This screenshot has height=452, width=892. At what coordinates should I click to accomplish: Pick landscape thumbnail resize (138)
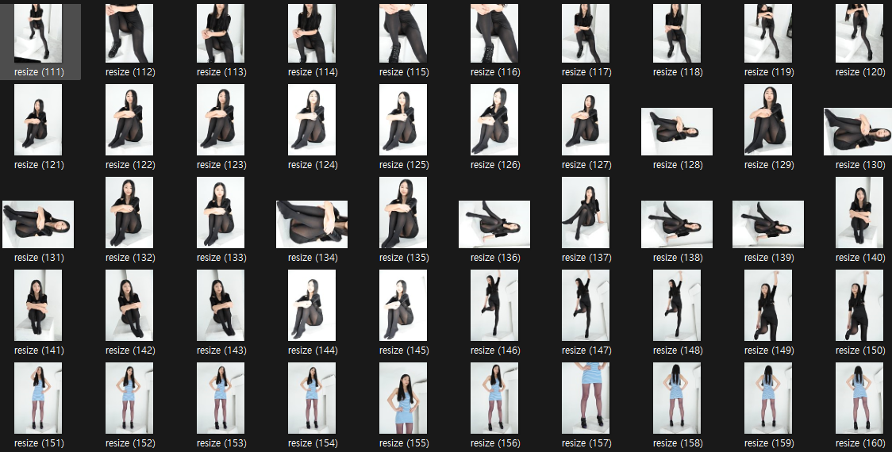pos(677,224)
